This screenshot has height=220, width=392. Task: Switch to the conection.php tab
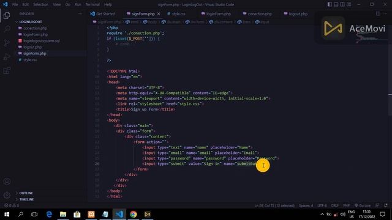257,13
